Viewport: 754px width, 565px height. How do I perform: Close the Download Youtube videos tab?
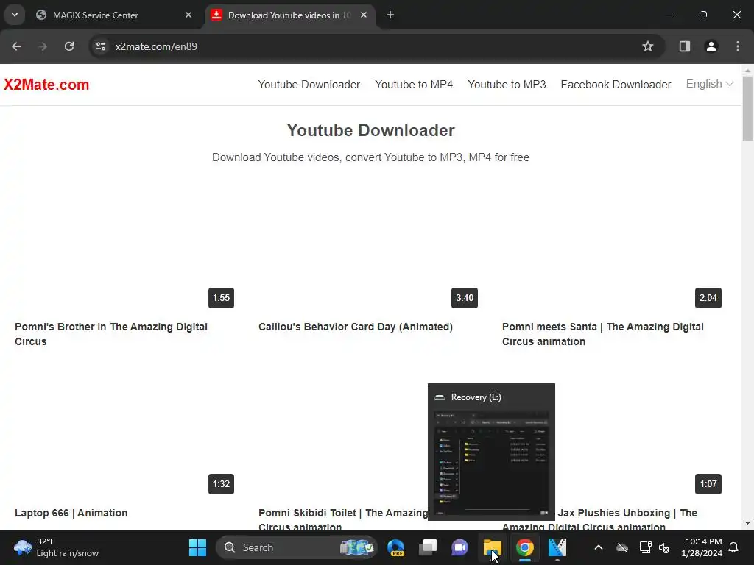[364, 15]
